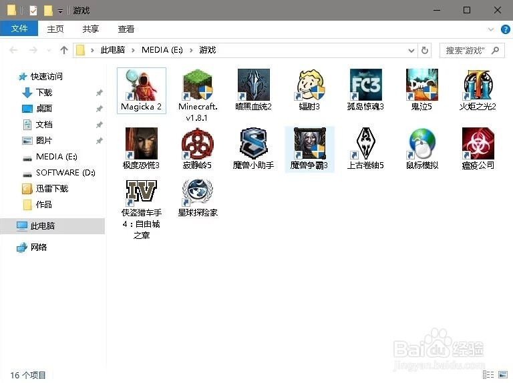513x383 pixels.
Task: Click the help question mark icon
Action: coord(505,29)
